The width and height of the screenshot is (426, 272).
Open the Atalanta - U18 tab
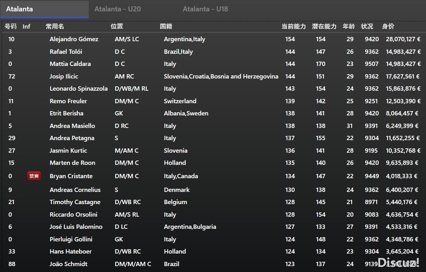(x=205, y=9)
